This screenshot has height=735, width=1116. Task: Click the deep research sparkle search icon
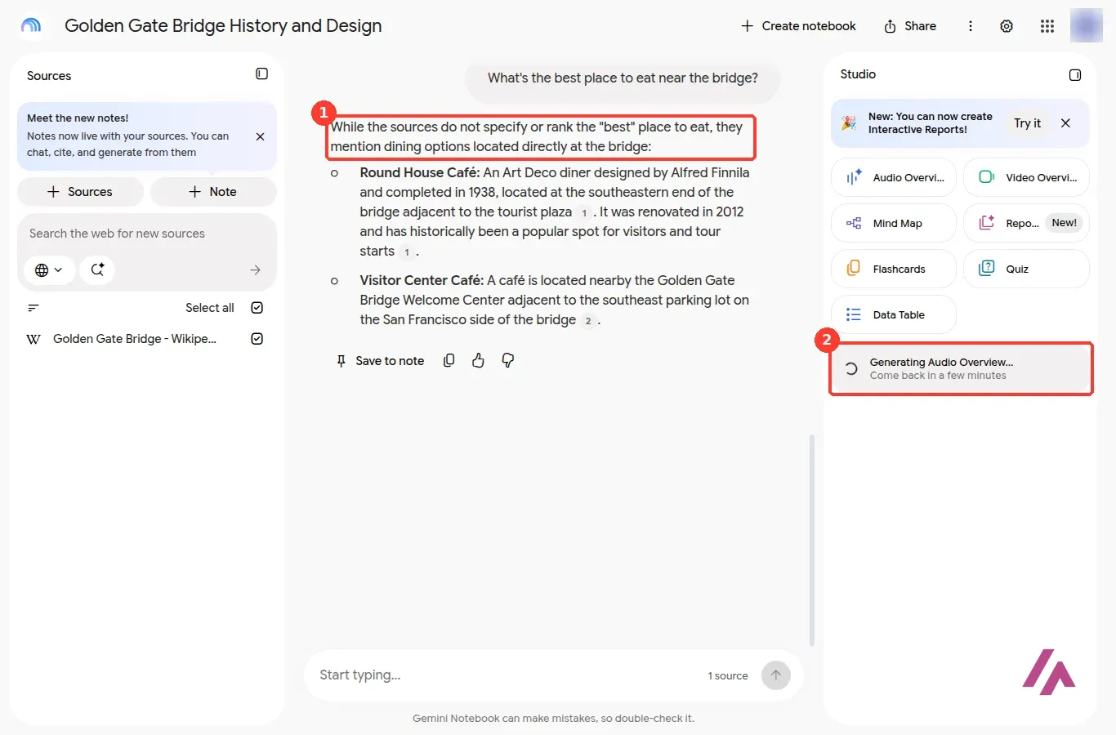click(x=97, y=269)
